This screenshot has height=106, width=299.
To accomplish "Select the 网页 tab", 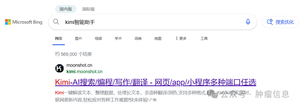I will tap(58, 39).
